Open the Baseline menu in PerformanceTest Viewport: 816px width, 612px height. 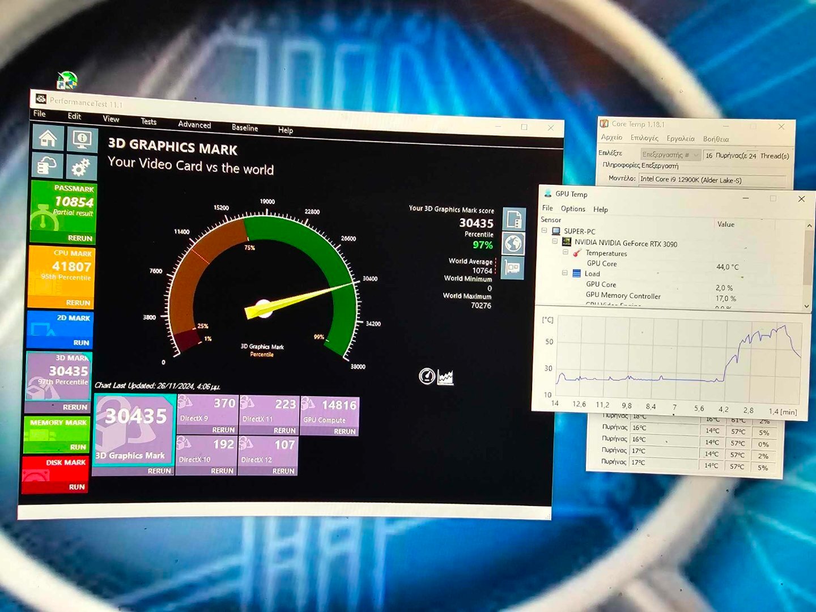pos(245,128)
